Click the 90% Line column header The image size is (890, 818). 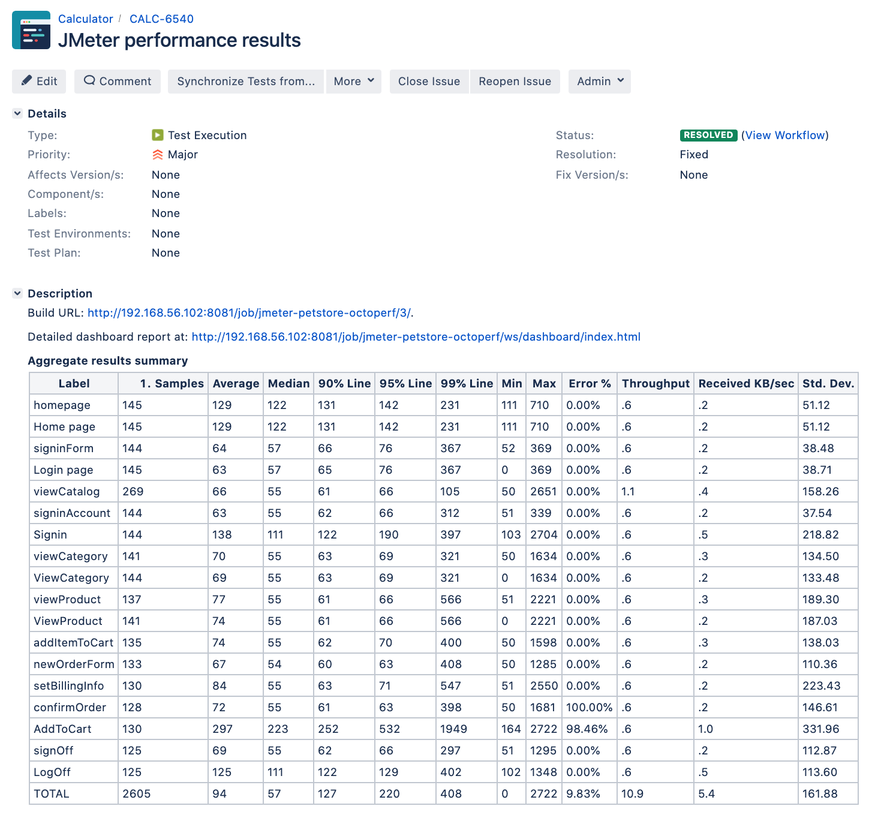344,384
